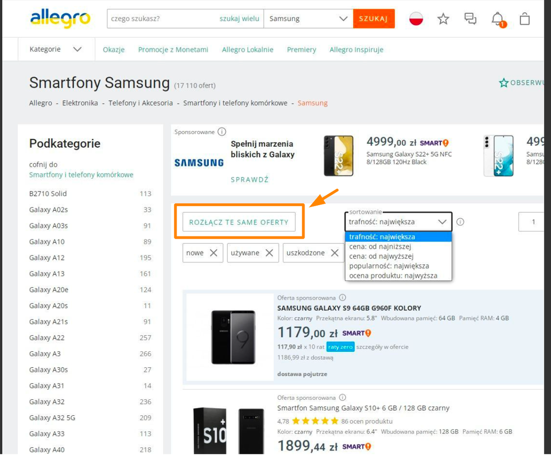Click SMART badge next to 4999,00 zł
The width and height of the screenshot is (551, 456).
[434, 143]
